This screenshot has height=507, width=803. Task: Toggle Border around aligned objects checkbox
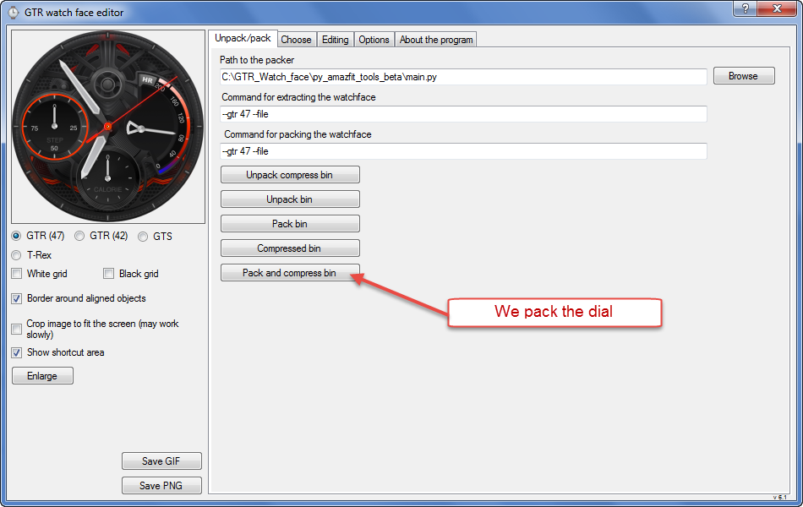17,298
